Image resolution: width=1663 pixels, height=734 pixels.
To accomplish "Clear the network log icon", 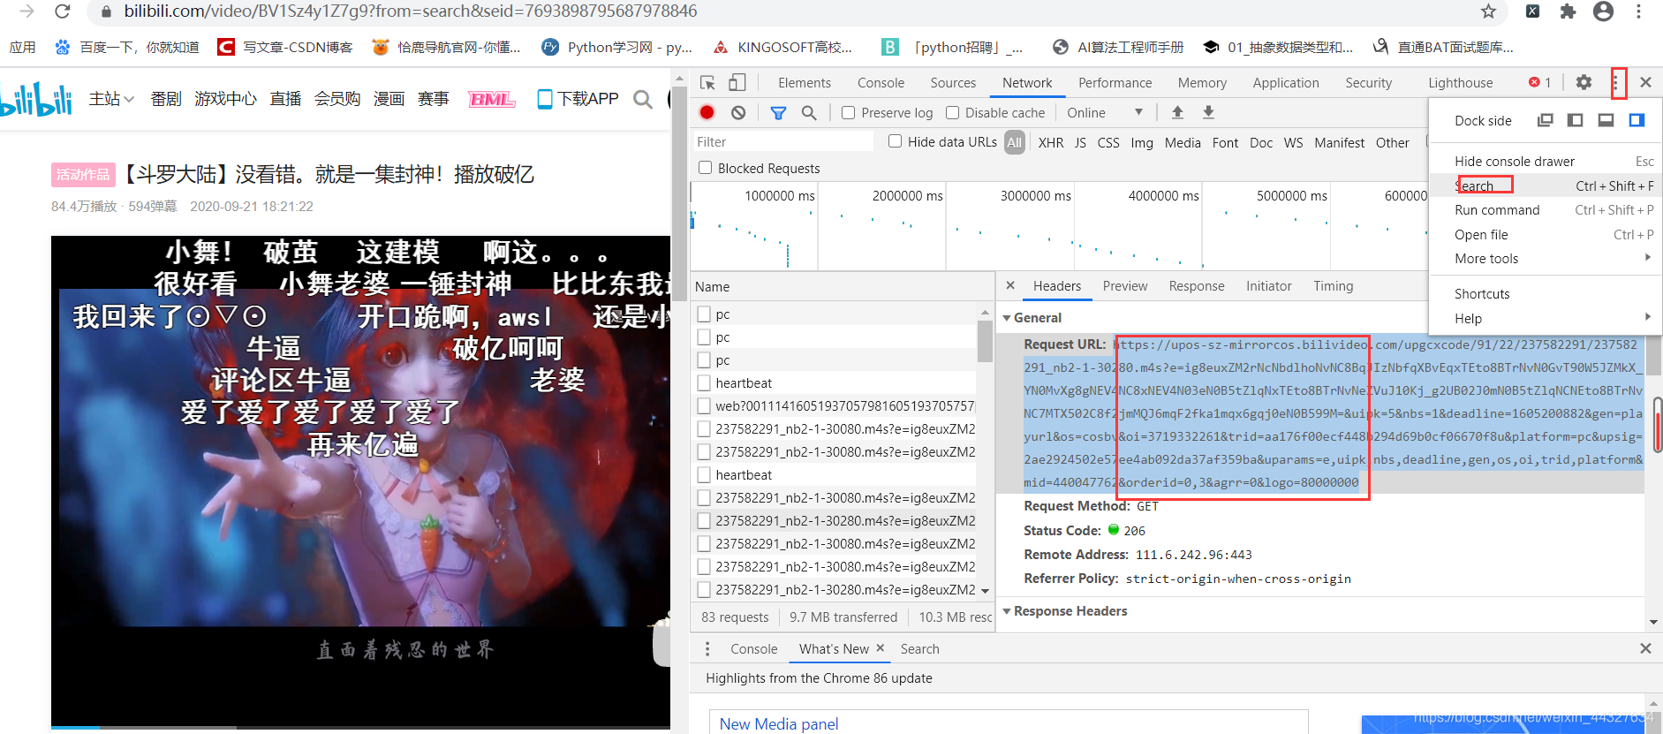I will [738, 112].
